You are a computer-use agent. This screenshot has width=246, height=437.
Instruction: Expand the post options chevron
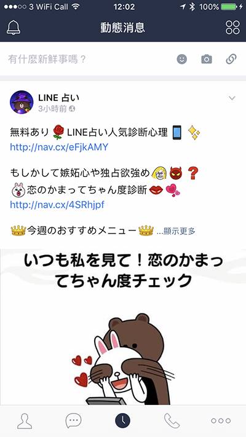coord(232,98)
